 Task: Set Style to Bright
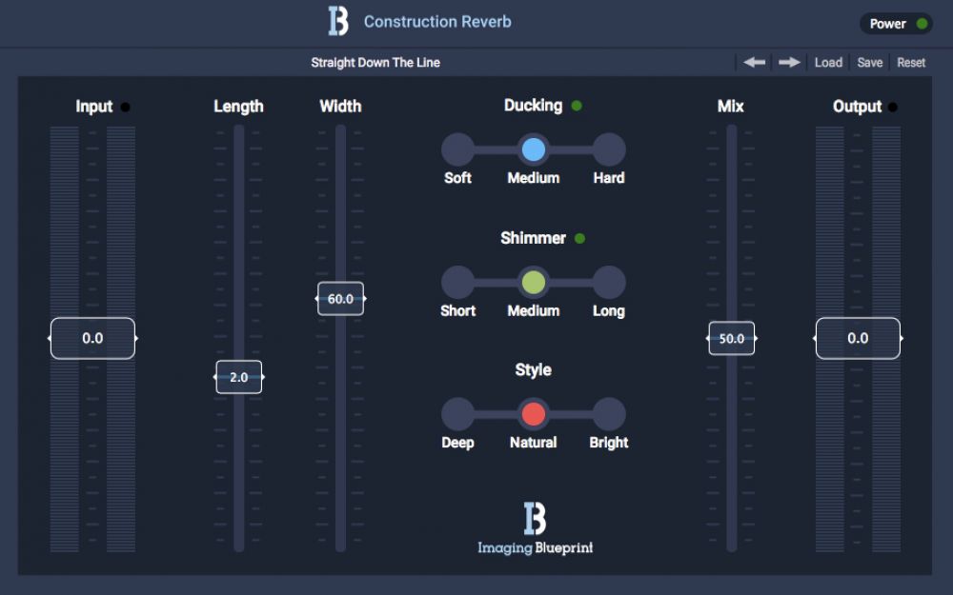609,414
